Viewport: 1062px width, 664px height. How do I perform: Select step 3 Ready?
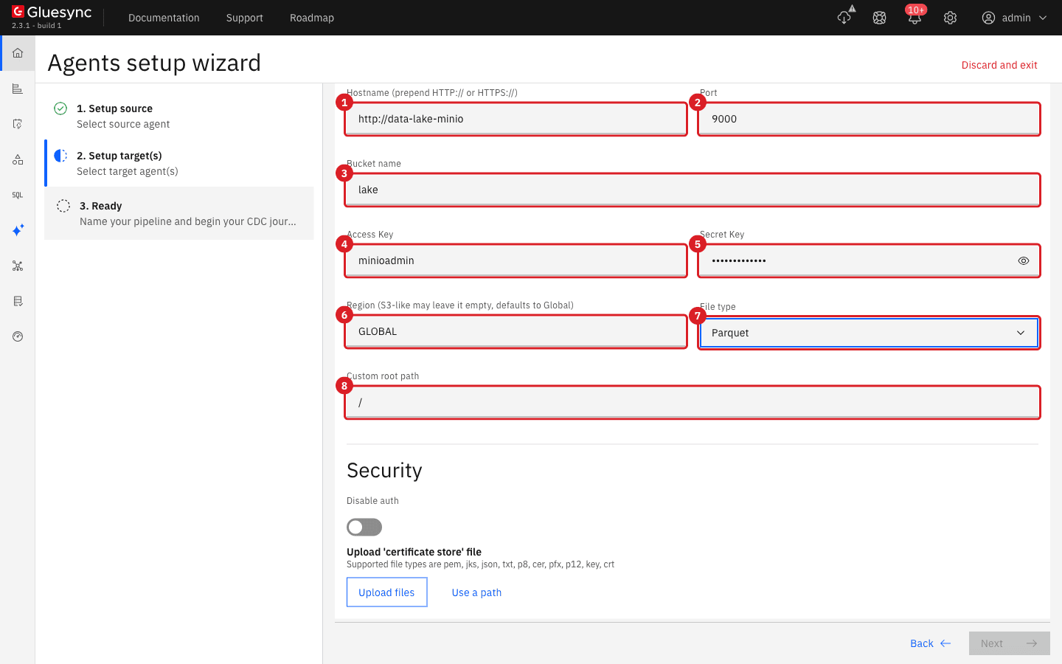pos(178,213)
